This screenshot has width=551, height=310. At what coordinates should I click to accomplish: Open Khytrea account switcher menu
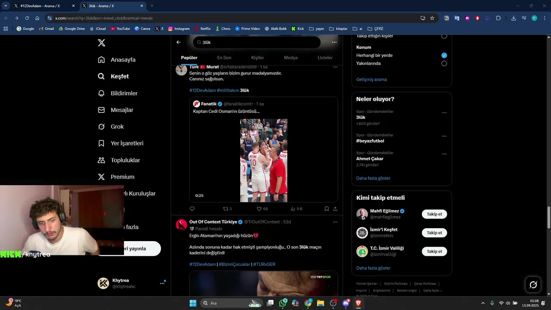(162, 283)
